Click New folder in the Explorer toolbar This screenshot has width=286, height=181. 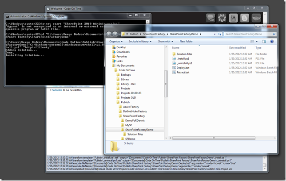pos(186,41)
